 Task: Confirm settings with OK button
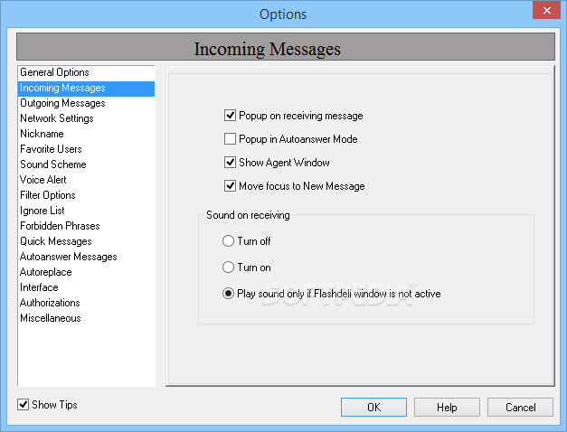point(373,407)
